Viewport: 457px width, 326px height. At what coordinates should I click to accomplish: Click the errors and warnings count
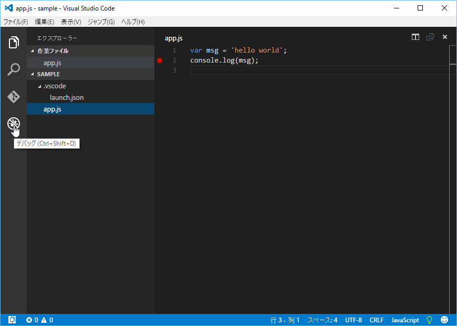pyautogui.click(x=40, y=320)
